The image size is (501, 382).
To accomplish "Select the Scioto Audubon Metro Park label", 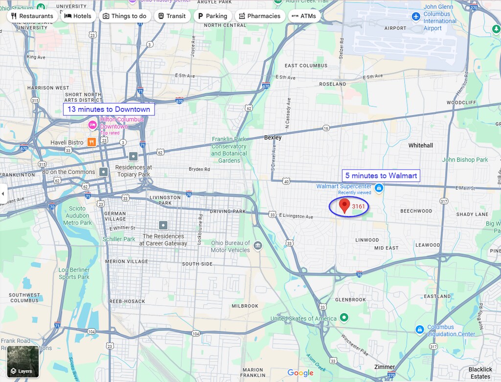I will 77,215.
